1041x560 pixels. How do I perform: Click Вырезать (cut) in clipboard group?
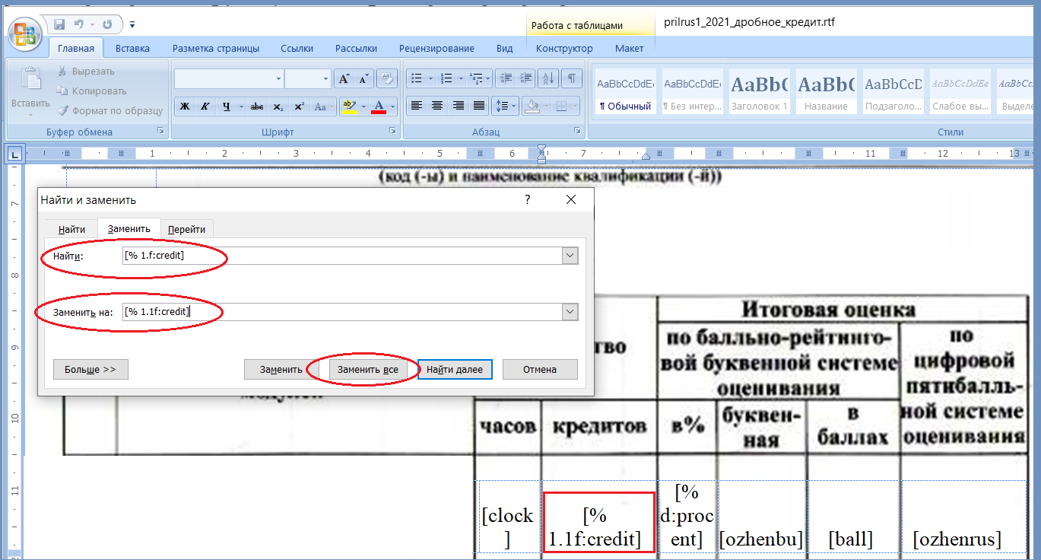coord(86,72)
